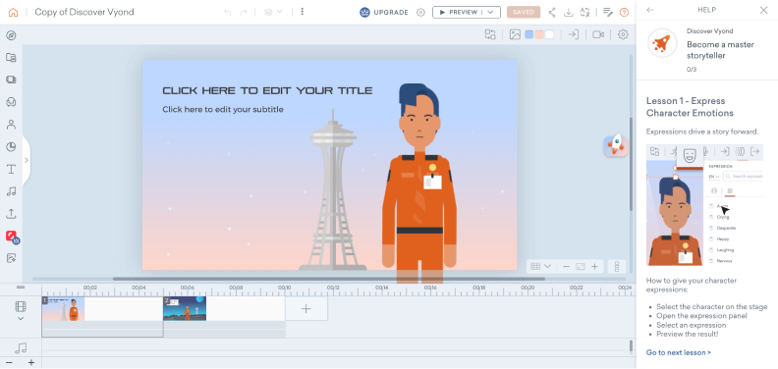Go to the home page icon

tap(13, 12)
